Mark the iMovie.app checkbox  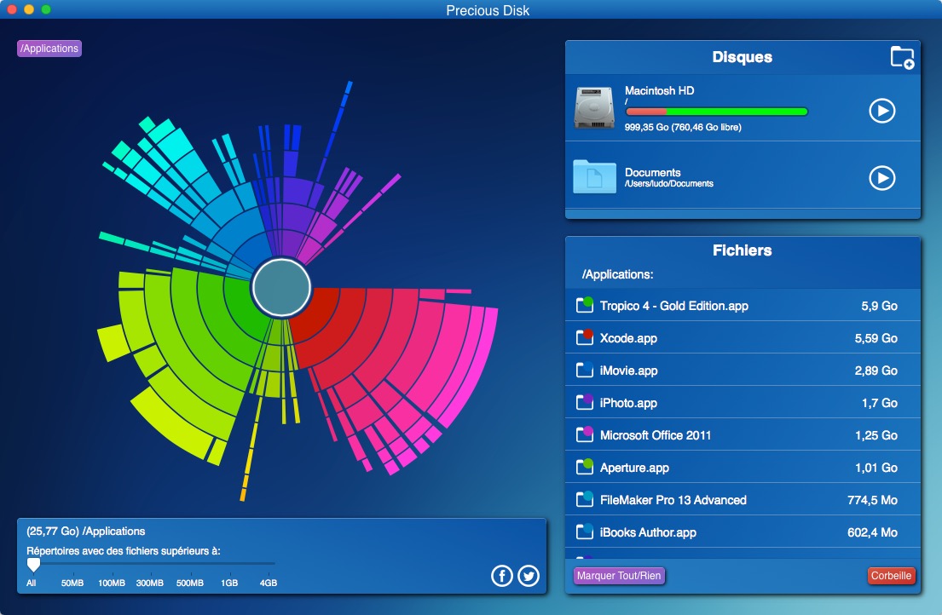click(585, 370)
